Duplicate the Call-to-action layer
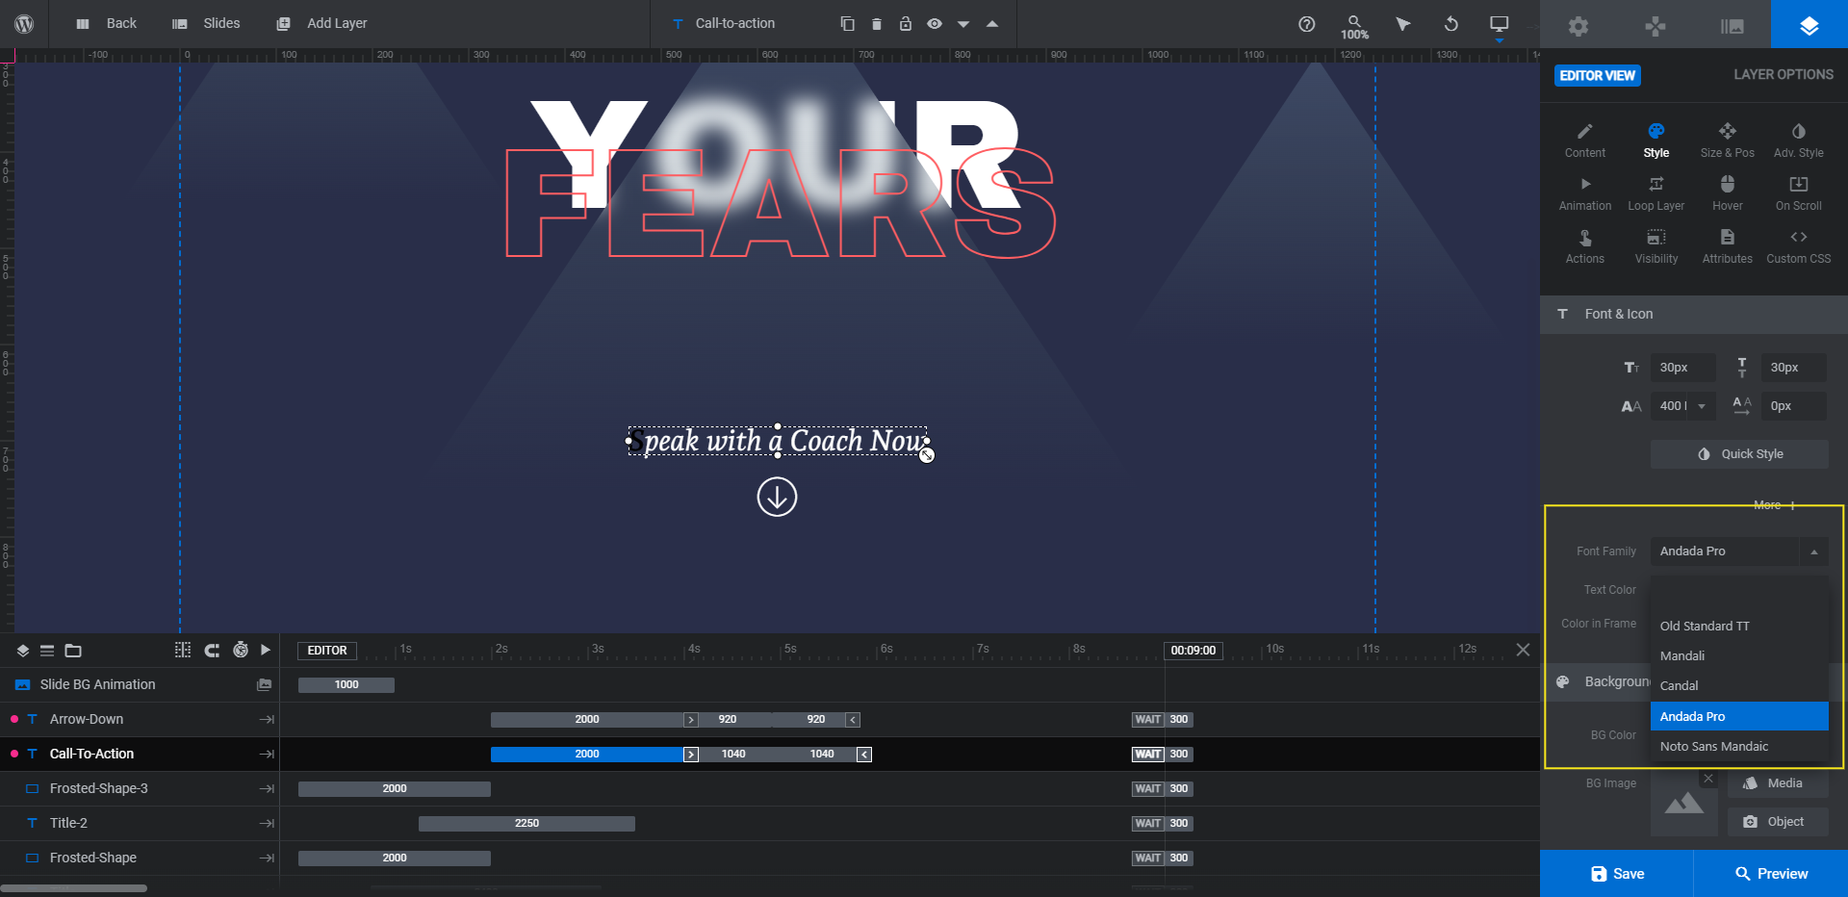The width and height of the screenshot is (1848, 897). pyautogui.click(x=847, y=24)
